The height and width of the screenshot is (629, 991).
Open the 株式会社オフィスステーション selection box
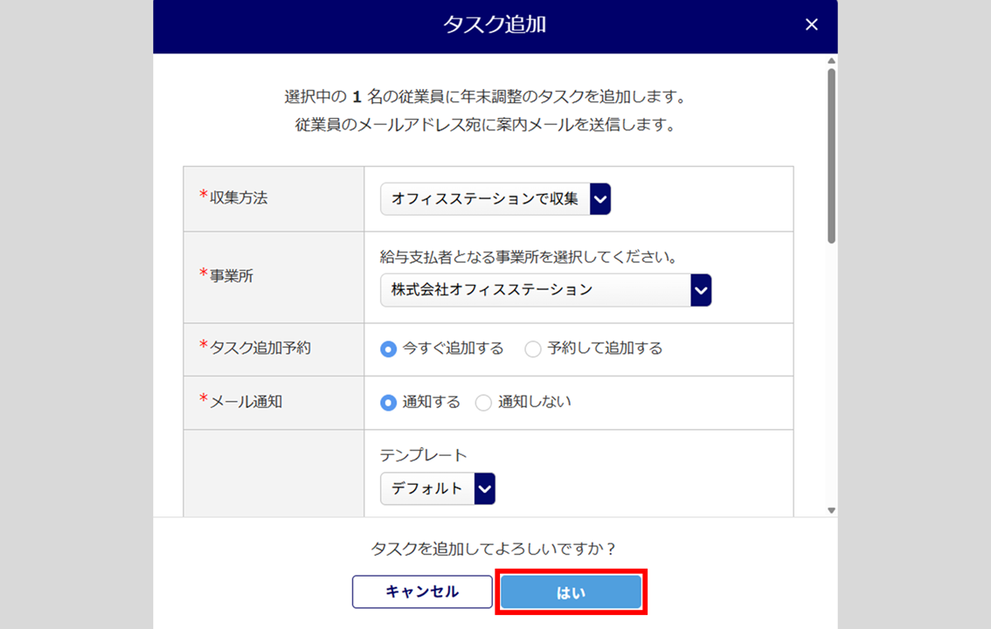536,290
